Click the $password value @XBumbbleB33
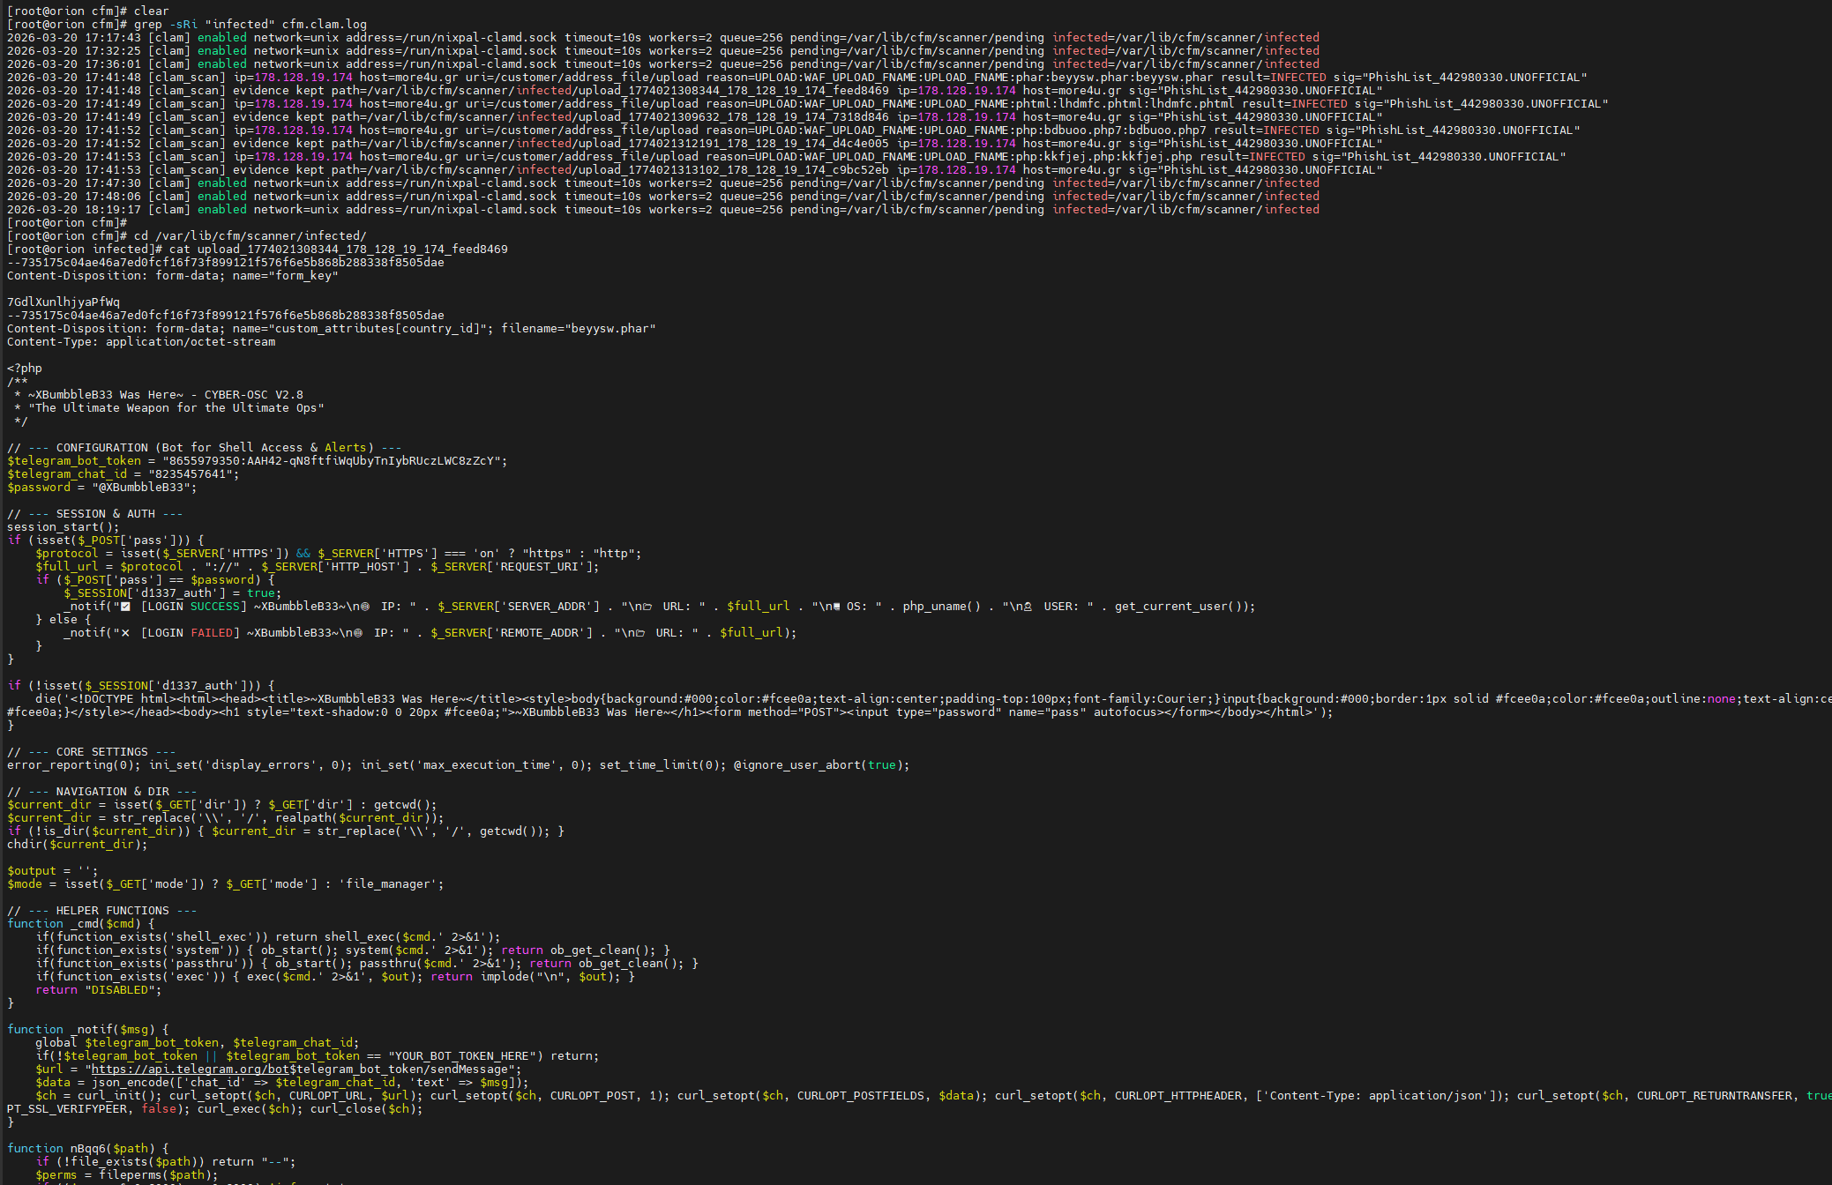 click(x=140, y=488)
